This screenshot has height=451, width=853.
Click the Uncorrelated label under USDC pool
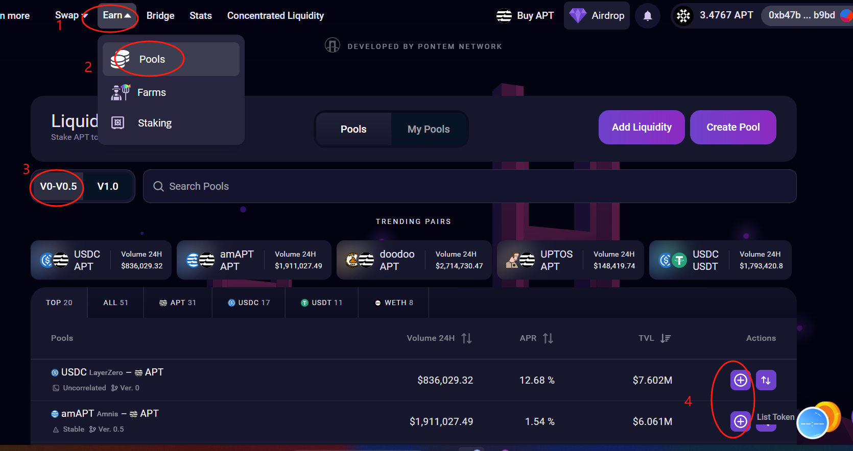click(x=84, y=388)
